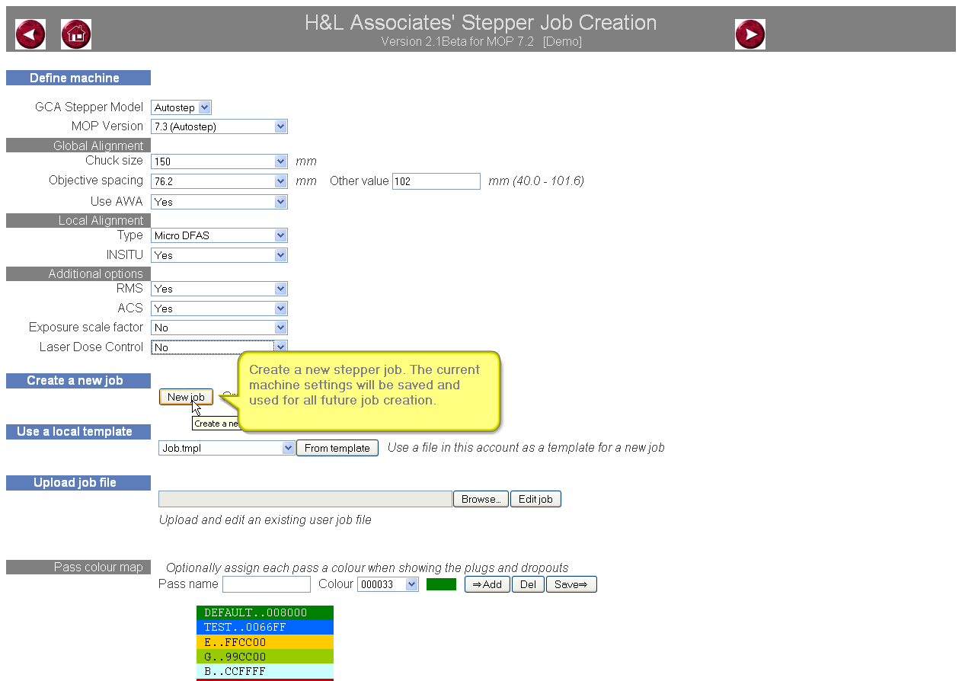Select the E..FFCC00 colour entry
The width and height of the screenshot is (962, 681).
click(x=265, y=642)
